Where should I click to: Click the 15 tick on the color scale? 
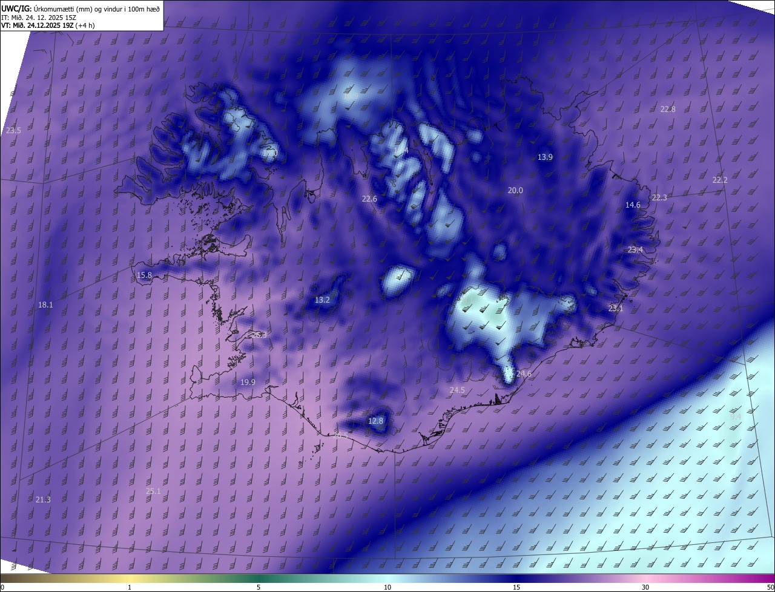pyautogui.click(x=516, y=588)
